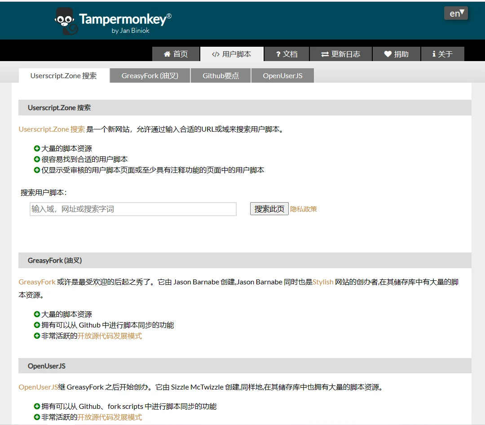Screen dimensions: 485x425
Task: Follow the Userscript.Zone 搜索 link in the description
Action: click(x=52, y=129)
